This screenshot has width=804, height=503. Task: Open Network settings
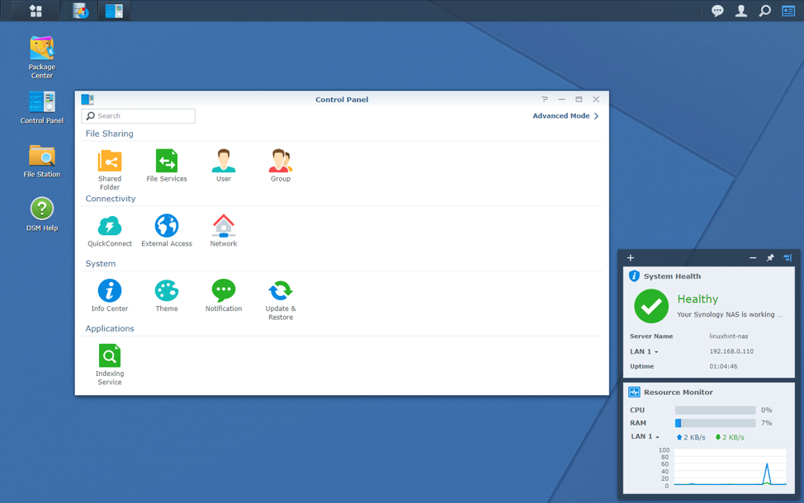coord(224,230)
